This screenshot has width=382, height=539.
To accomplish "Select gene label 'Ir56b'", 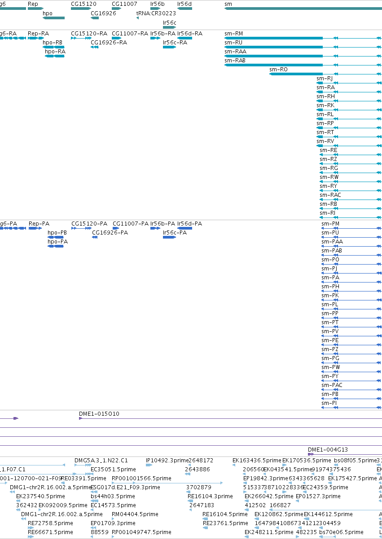I will pos(158,4).
